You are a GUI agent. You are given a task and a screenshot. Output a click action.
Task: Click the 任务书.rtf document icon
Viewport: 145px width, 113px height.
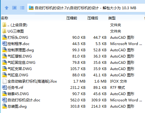(5, 87)
